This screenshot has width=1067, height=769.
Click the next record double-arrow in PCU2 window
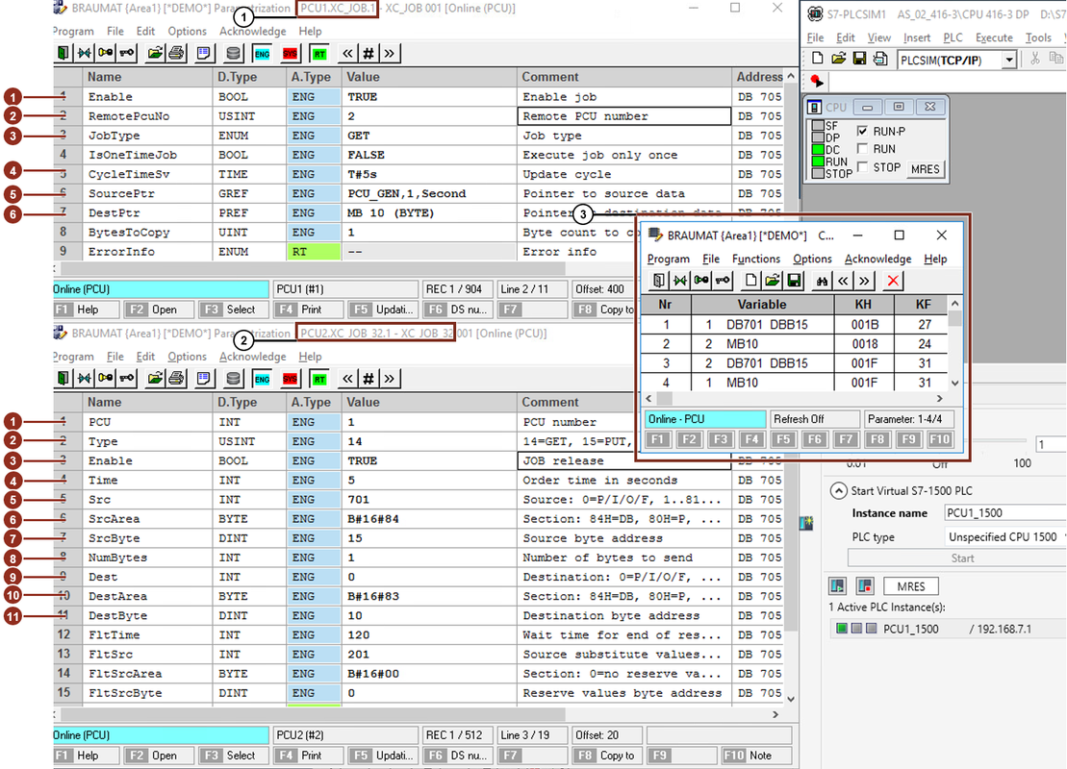[390, 379]
